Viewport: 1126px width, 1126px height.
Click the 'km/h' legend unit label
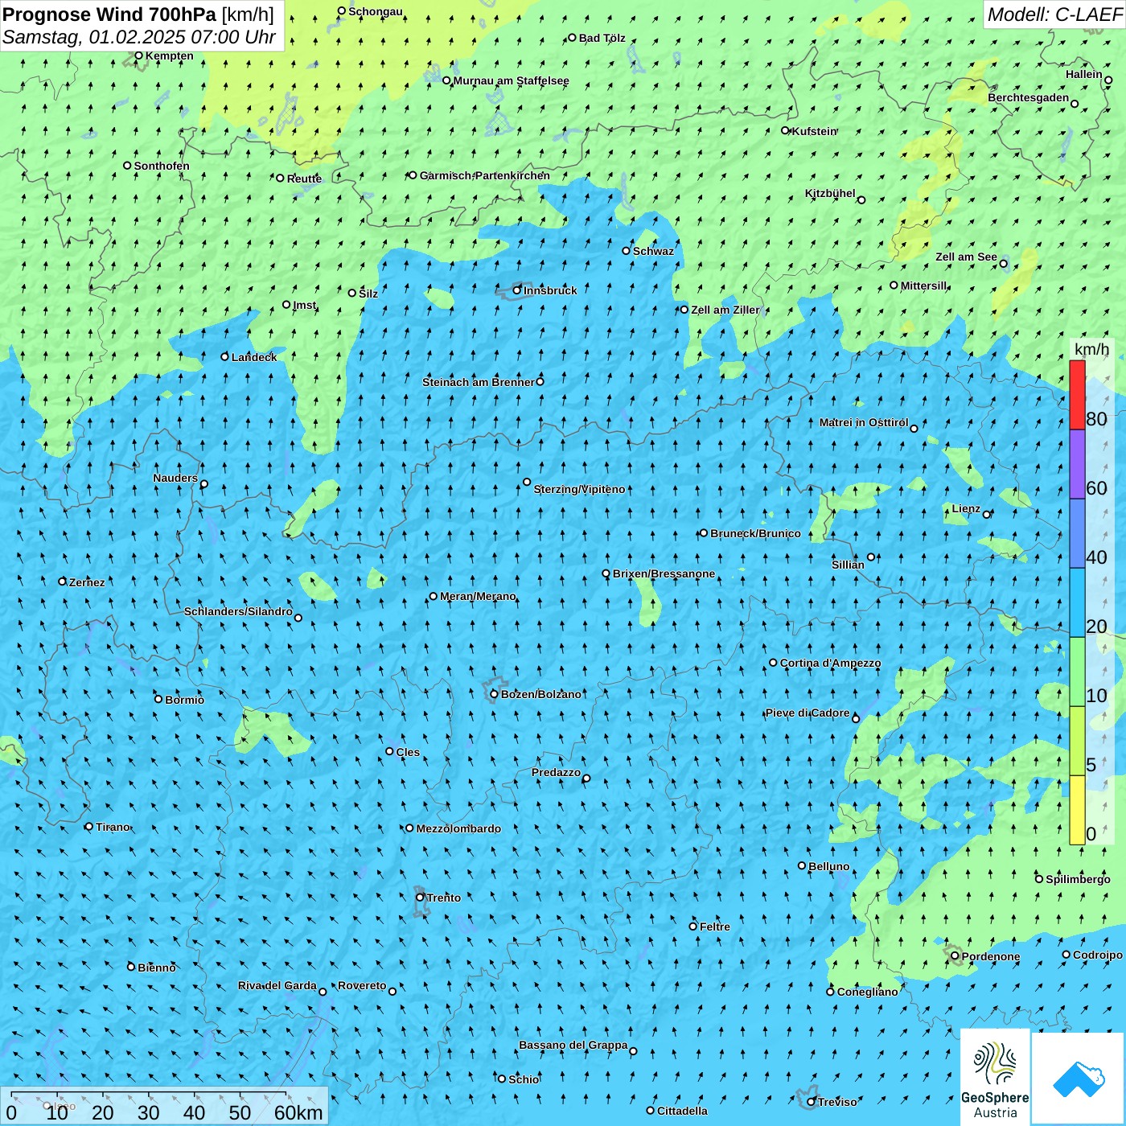pyautogui.click(x=1091, y=349)
